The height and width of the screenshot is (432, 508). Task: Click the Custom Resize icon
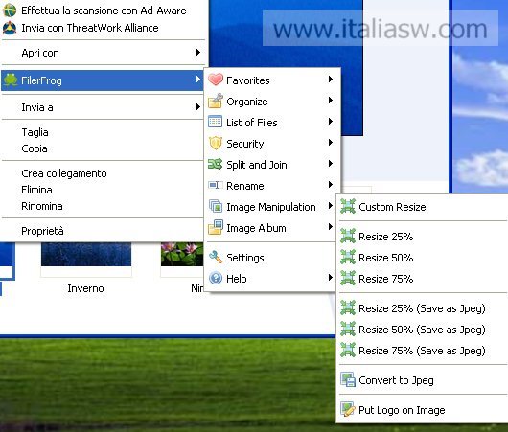pyautogui.click(x=348, y=206)
